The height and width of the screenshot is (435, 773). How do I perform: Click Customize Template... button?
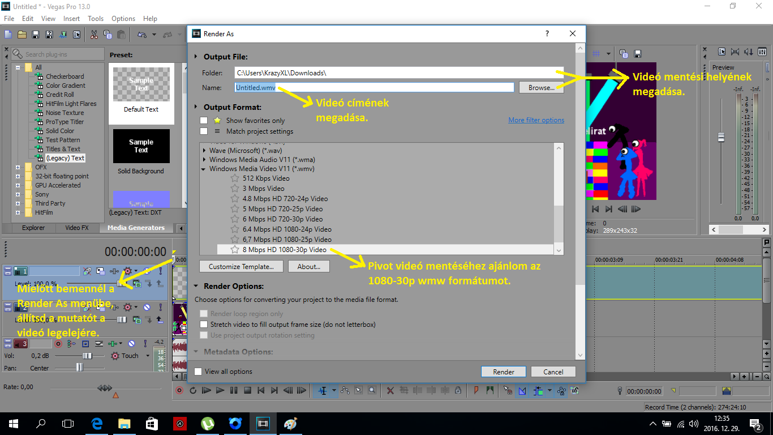241,266
